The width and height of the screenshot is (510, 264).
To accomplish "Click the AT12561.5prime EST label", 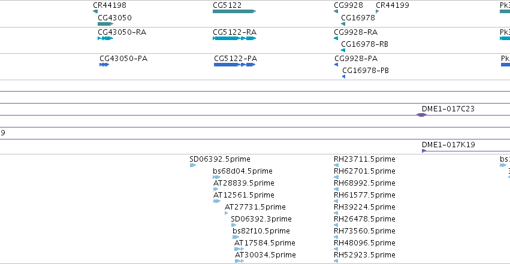I will coord(244,195).
